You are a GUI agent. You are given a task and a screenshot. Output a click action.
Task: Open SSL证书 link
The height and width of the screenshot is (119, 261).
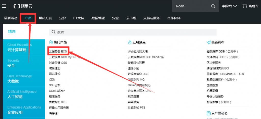(55, 85)
